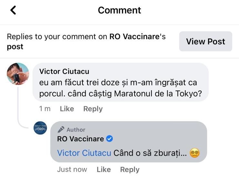Click RO Vaccinare's round avatar icon

tap(40, 128)
